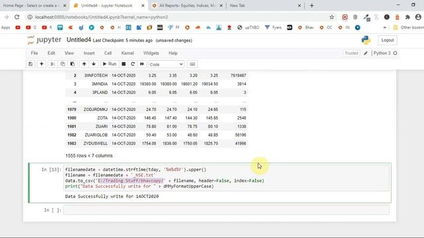Interrupt the kernel stop icon
Image resolution: width=424 pixels, height=238 pixels.
coord(124,64)
